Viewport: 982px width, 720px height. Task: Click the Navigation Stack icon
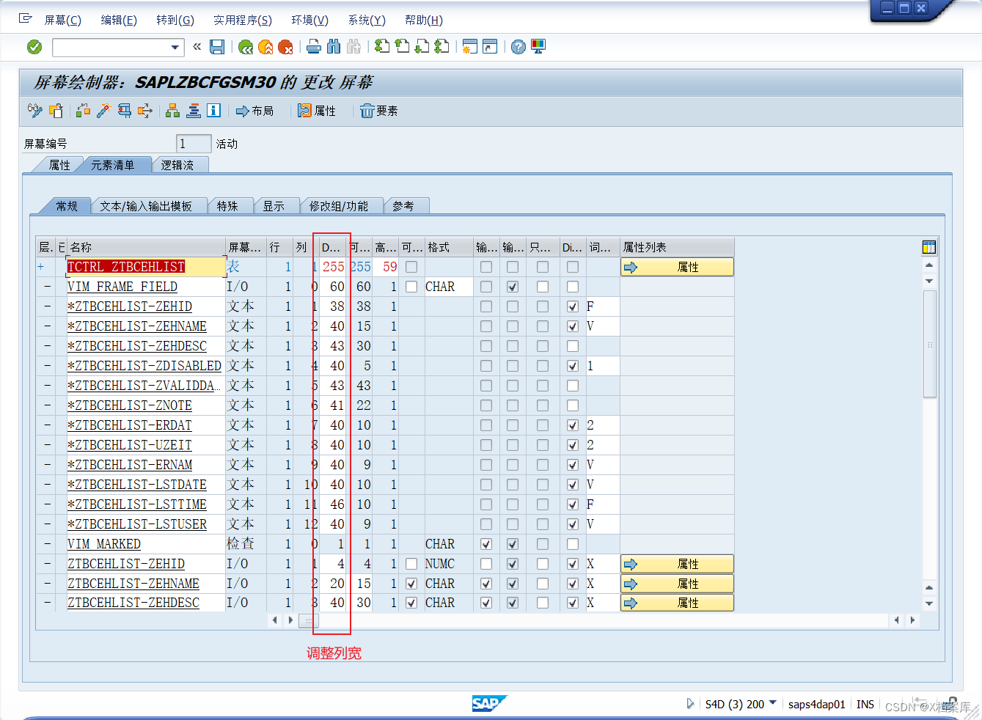[194, 111]
